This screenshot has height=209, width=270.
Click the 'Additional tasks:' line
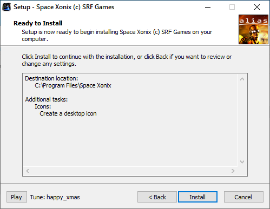47,99
